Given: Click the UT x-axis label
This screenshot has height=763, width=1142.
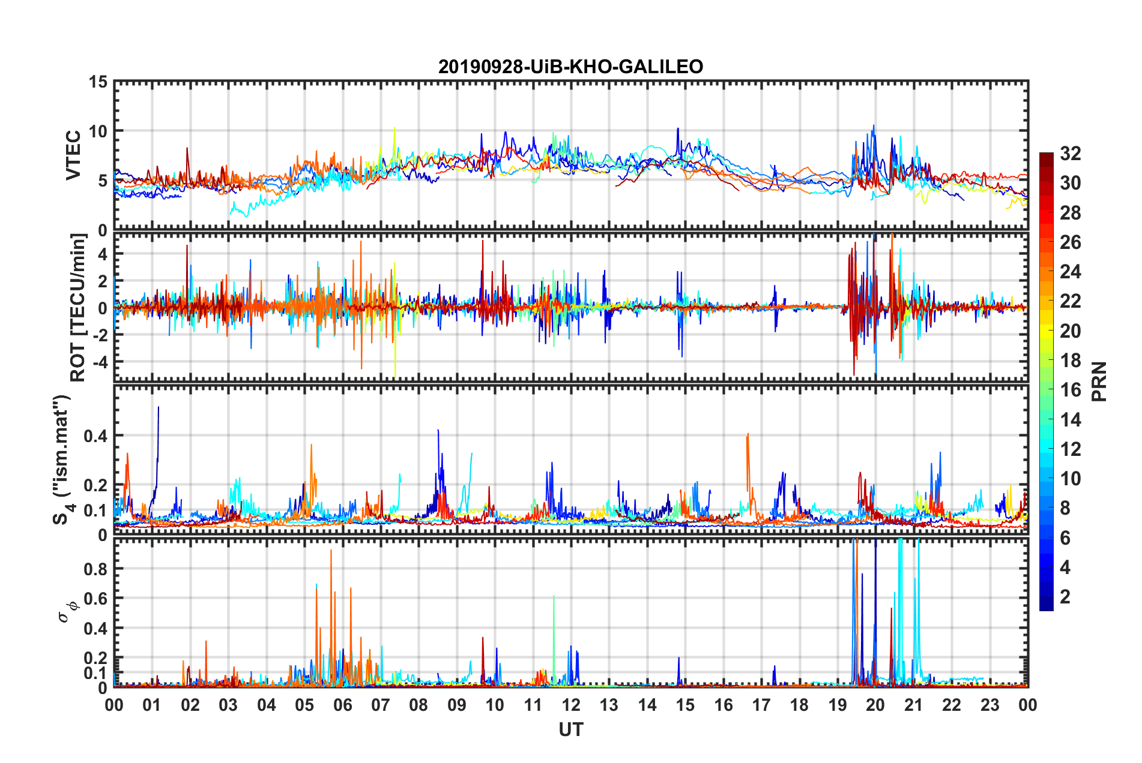Looking at the screenshot, I should point(571,729).
